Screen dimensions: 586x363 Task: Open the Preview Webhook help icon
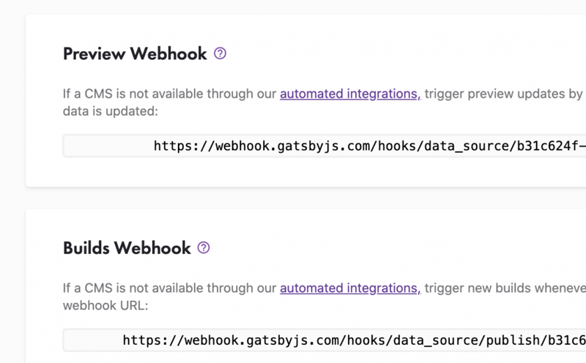point(220,53)
